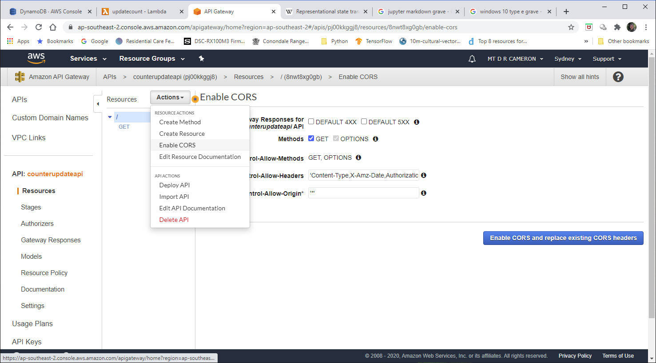This screenshot has height=363, width=656.
Task: Choose Delete API
Action: [200, 220]
